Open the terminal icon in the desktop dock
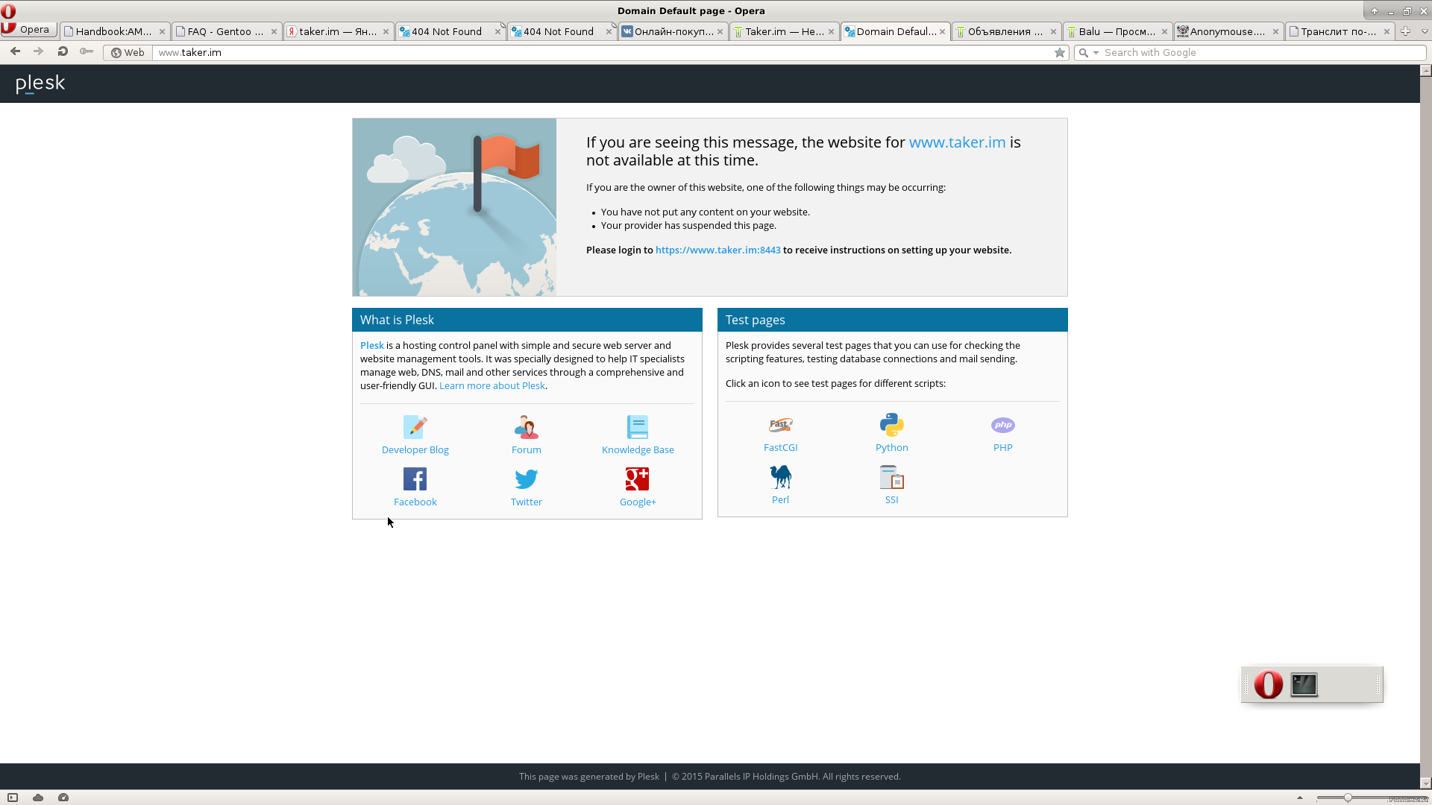 1304,684
